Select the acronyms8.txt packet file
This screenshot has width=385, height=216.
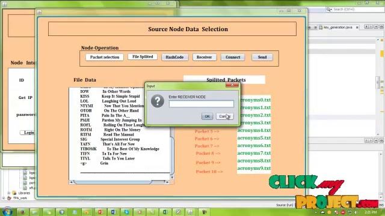254,161
